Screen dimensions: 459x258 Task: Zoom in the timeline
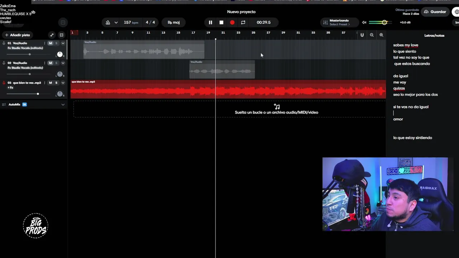(x=381, y=35)
